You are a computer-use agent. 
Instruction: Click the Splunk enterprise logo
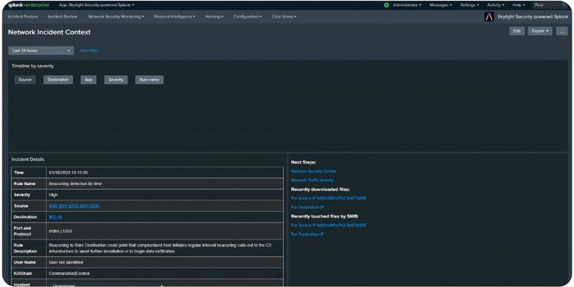[28, 5]
